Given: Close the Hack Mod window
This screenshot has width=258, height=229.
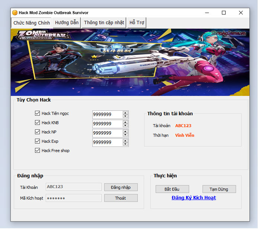Looking at the screenshot, I should coord(241,13).
